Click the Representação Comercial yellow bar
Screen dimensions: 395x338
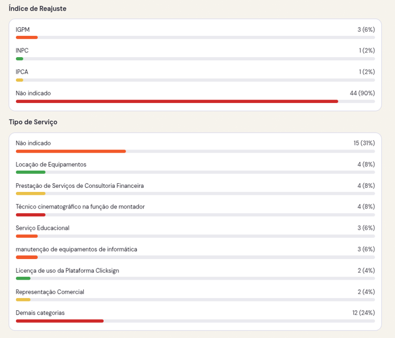(23, 300)
